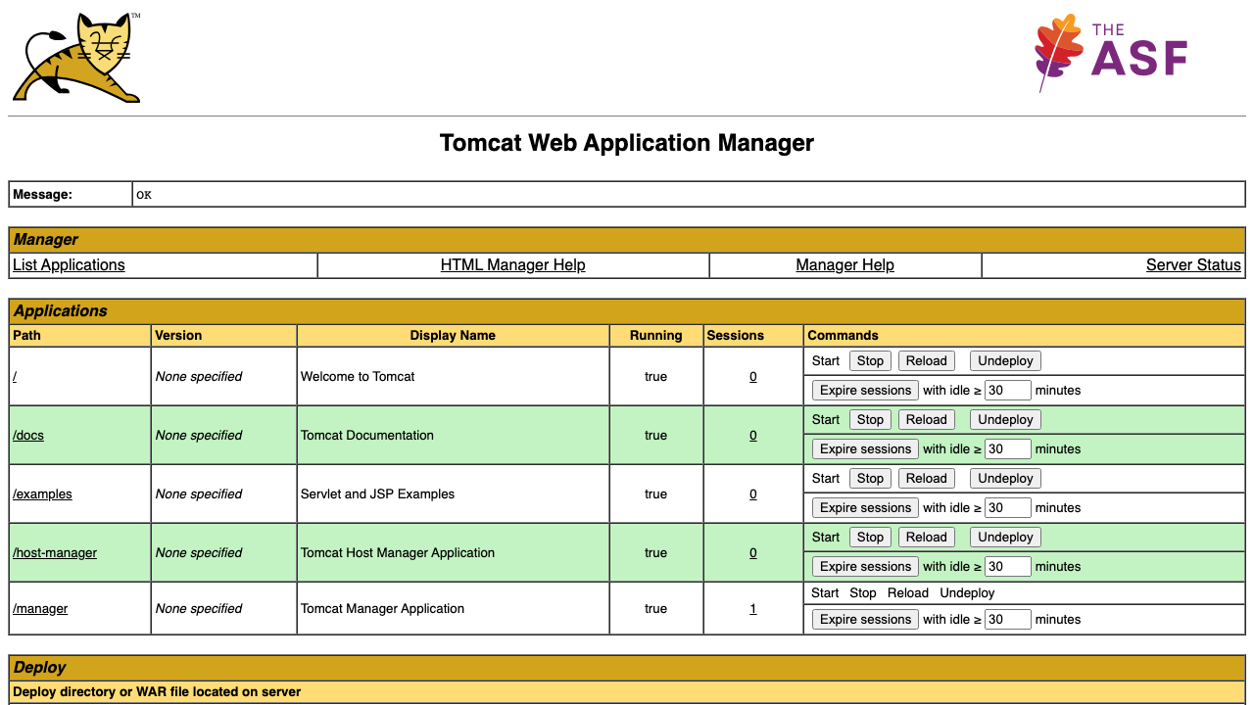Go to Server Status link

[1193, 265]
